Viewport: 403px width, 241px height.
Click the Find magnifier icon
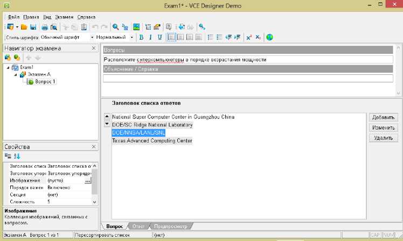pos(115,27)
